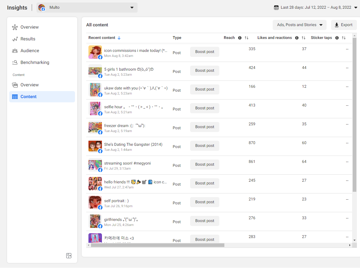Sort by Sticker taps arrows
The image size is (360, 268).
pos(344,38)
